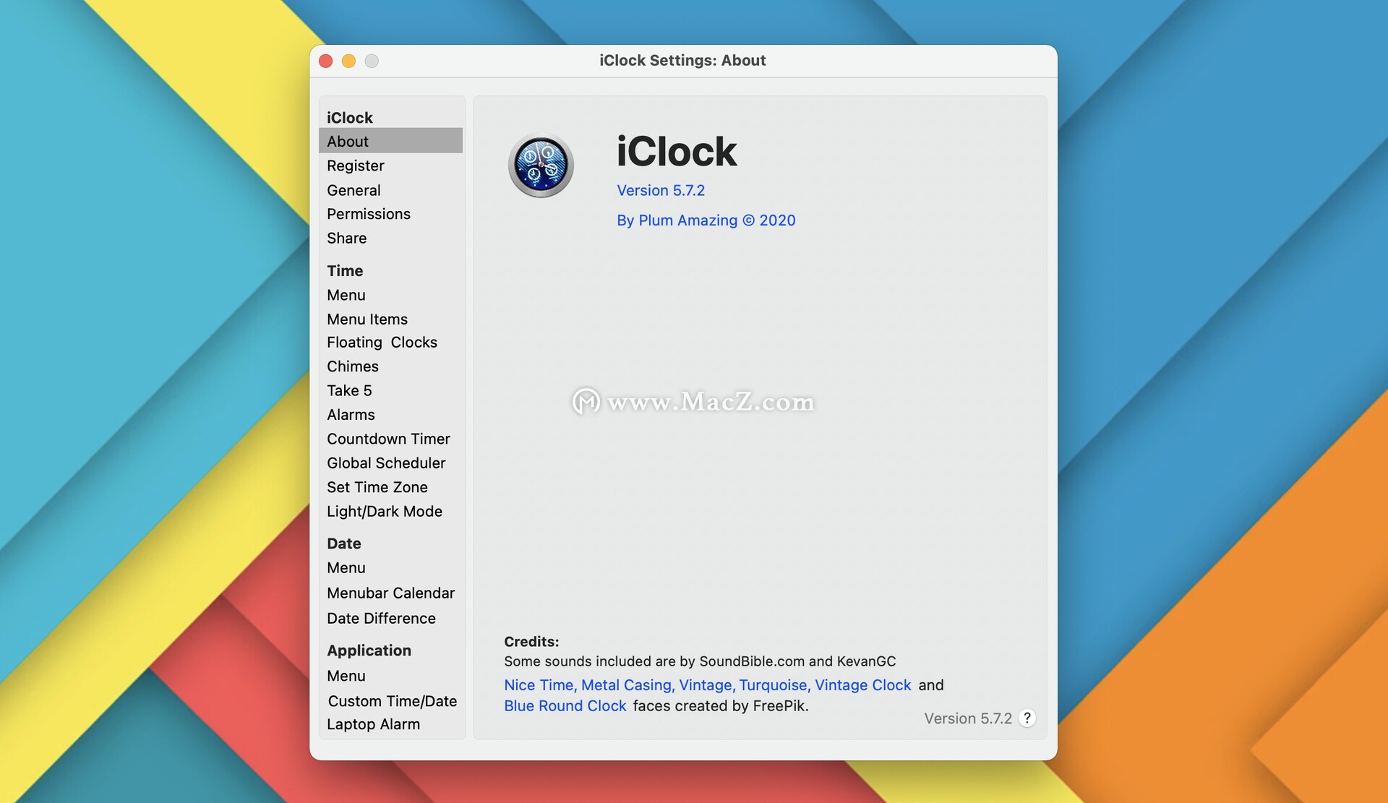
Task: Follow the Nice Time, Metal Casing credits link
Action: [x=707, y=685]
